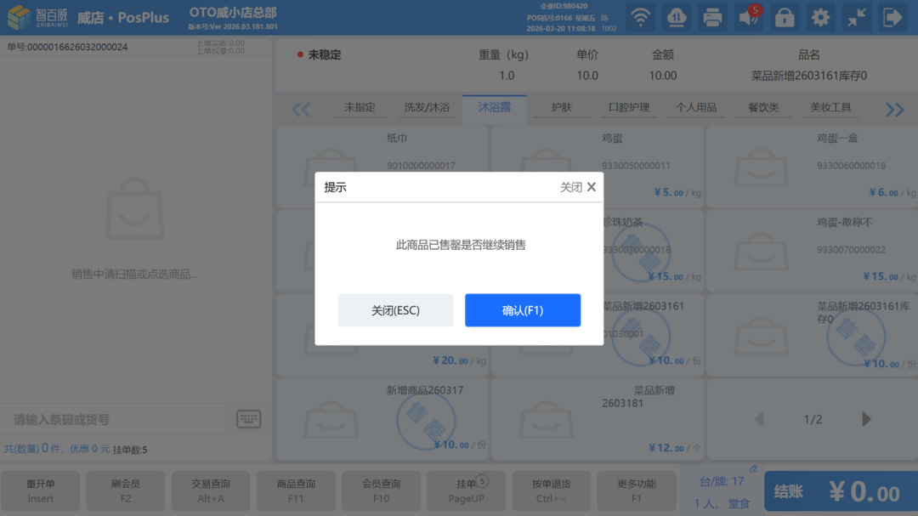Click 挂单 PageUP button
Viewport: 918px width, 516px height.
466,490
